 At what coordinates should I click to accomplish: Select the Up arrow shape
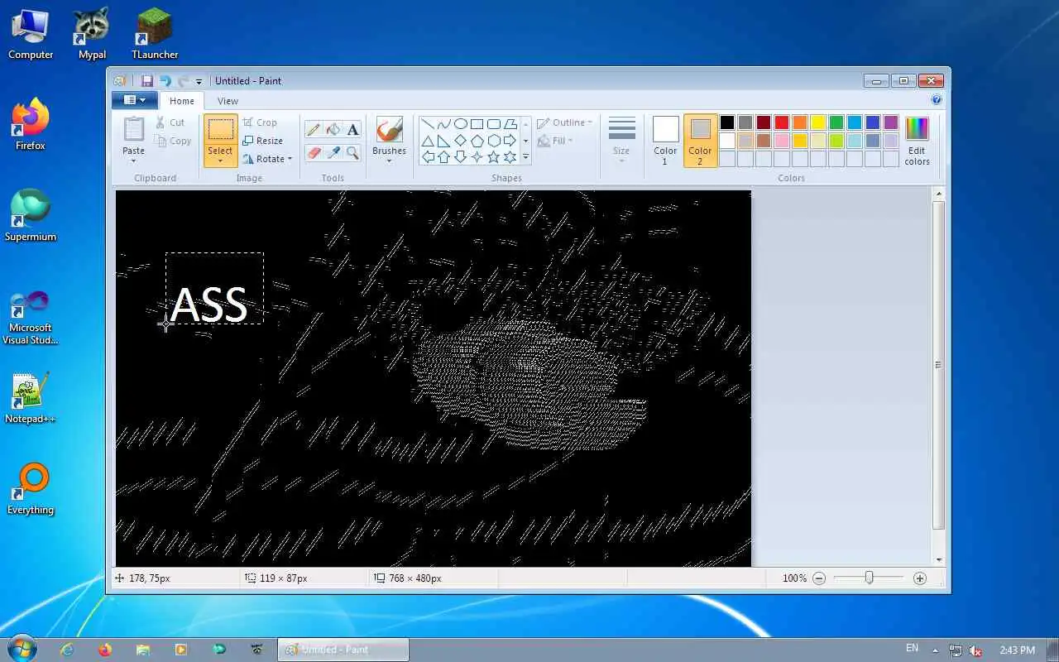pyautogui.click(x=444, y=156)
